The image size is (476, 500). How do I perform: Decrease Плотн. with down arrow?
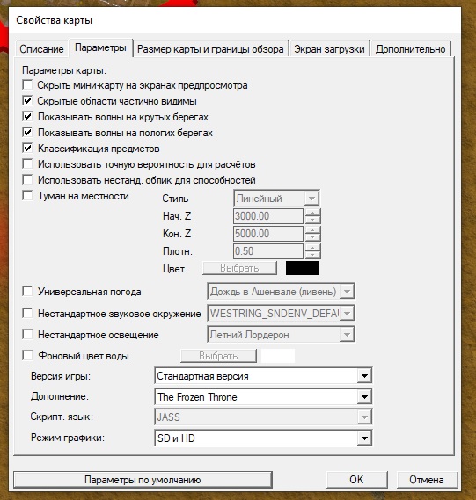[x=312, y=255]
